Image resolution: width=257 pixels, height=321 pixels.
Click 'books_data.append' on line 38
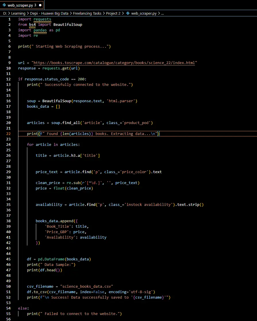coord(55,221)
